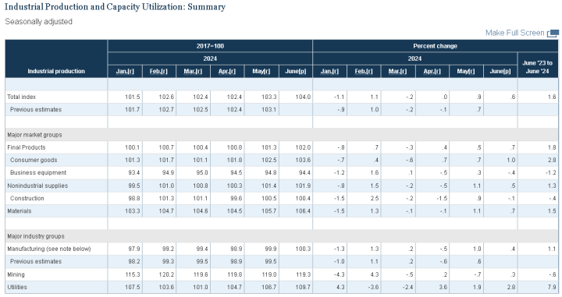Image resolution: width=562 pixels, height=297 pixels.
Task: Select the Industrial production column header
Action: (56, 71)
